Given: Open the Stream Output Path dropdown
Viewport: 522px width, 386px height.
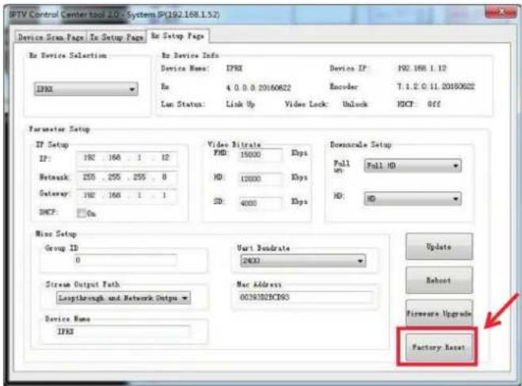Looking at the screenshot, I should pyautogui.click(x=124, y=298).
